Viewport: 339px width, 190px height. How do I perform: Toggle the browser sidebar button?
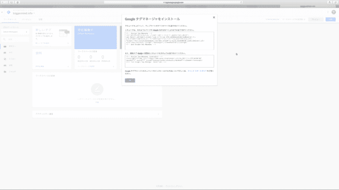pyautogui.click(x=12, y=2)
